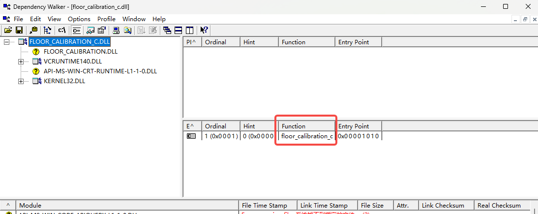Screen dimensions: 538x214
Task: Click the Save toolbar icon
Action: click(19, 30)
